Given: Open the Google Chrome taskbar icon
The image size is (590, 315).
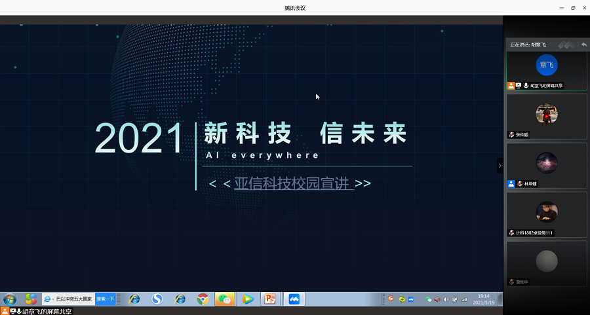Looking at the screenshot, I should (203, 299).
